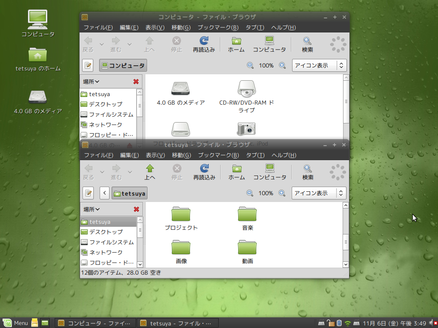
Task: Click the コンピュータ path bar button
Action: (123, 65)
